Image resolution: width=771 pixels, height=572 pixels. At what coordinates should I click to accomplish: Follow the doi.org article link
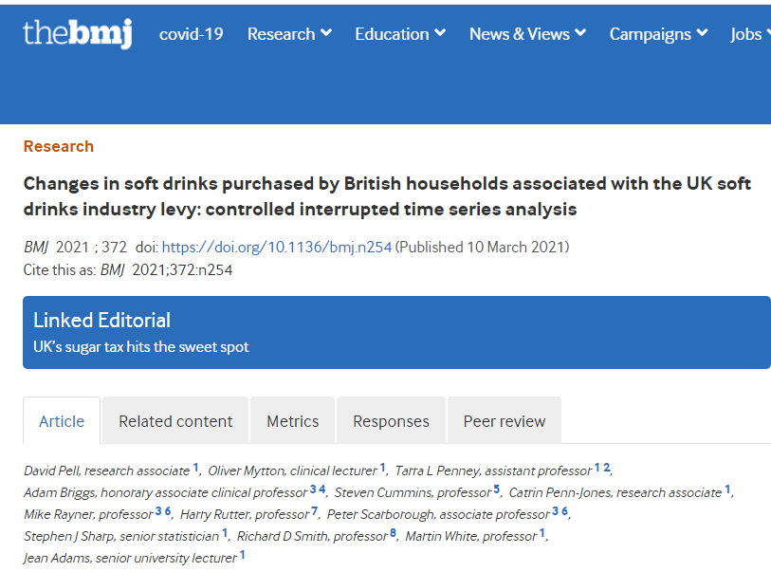(277, 247)
